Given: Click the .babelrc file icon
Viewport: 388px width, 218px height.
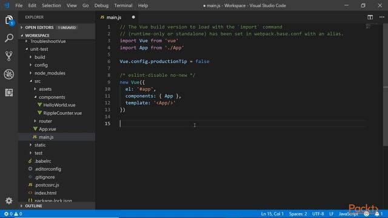Looking at the screenshot, I should click(30, 161).
